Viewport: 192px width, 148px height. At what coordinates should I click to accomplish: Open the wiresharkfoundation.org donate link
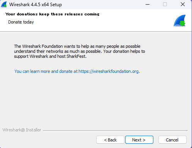(x=77, y=71)
